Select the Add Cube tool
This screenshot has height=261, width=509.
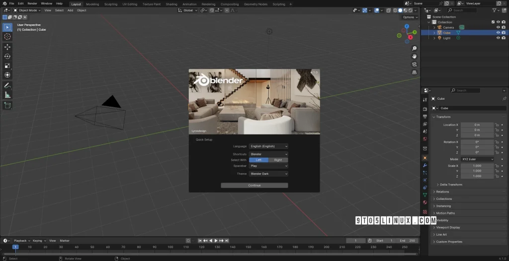pyautogui.click(x=7, y=105)
